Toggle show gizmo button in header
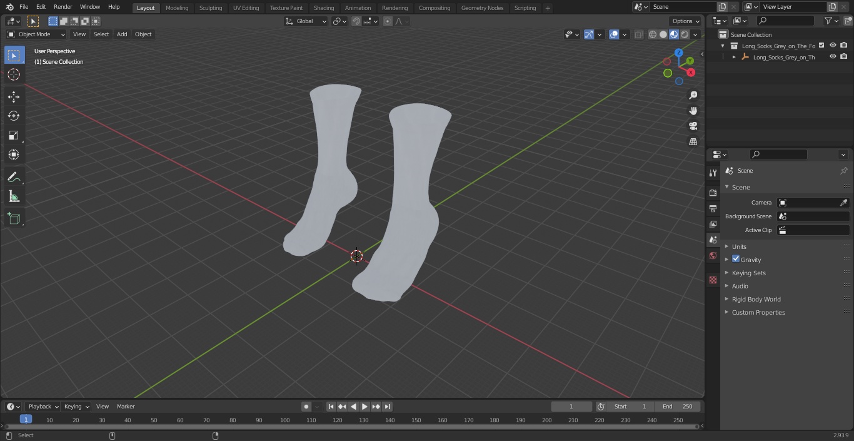Viewport: 854px width, 441px height. pyautogui.click(x=588, y=34)
